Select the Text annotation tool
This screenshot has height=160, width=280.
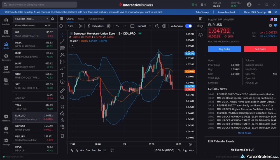(x=62, y=75)
